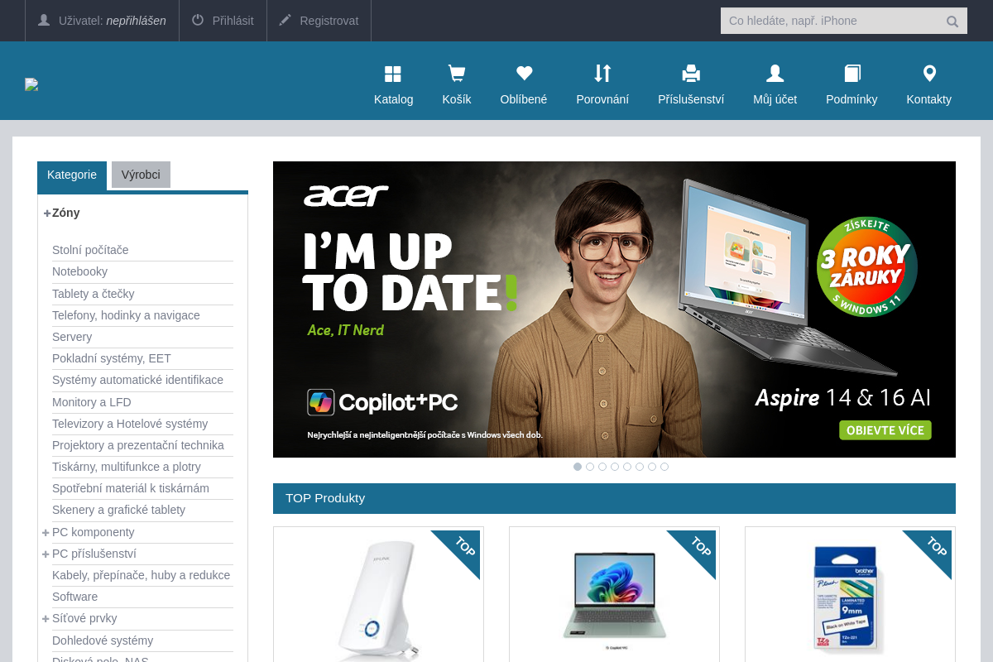Open the TP-Link extender product thumbnail
Screen dimensions: 993x662
click(378, 600)
